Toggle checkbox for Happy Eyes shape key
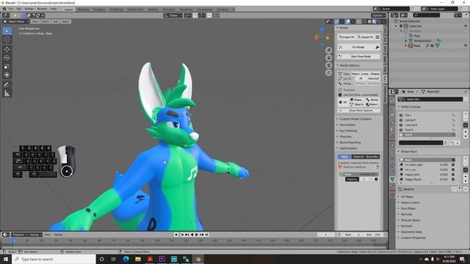The image size is (470, 264). (453, 175)
